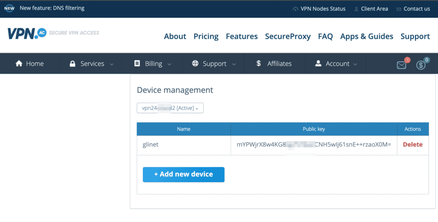Open Support in the top site menu
The image size is (438, 222).
(x=415, y=36)
